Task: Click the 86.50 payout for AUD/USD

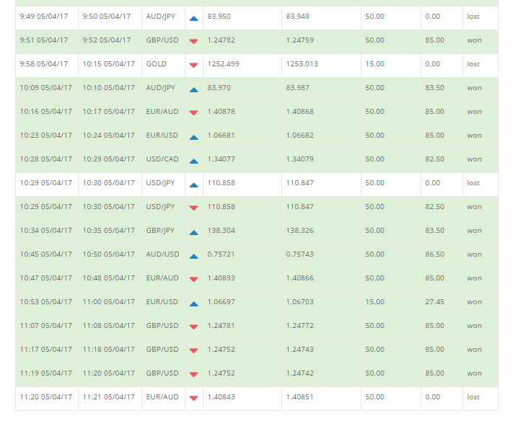Action: point(434,254)
